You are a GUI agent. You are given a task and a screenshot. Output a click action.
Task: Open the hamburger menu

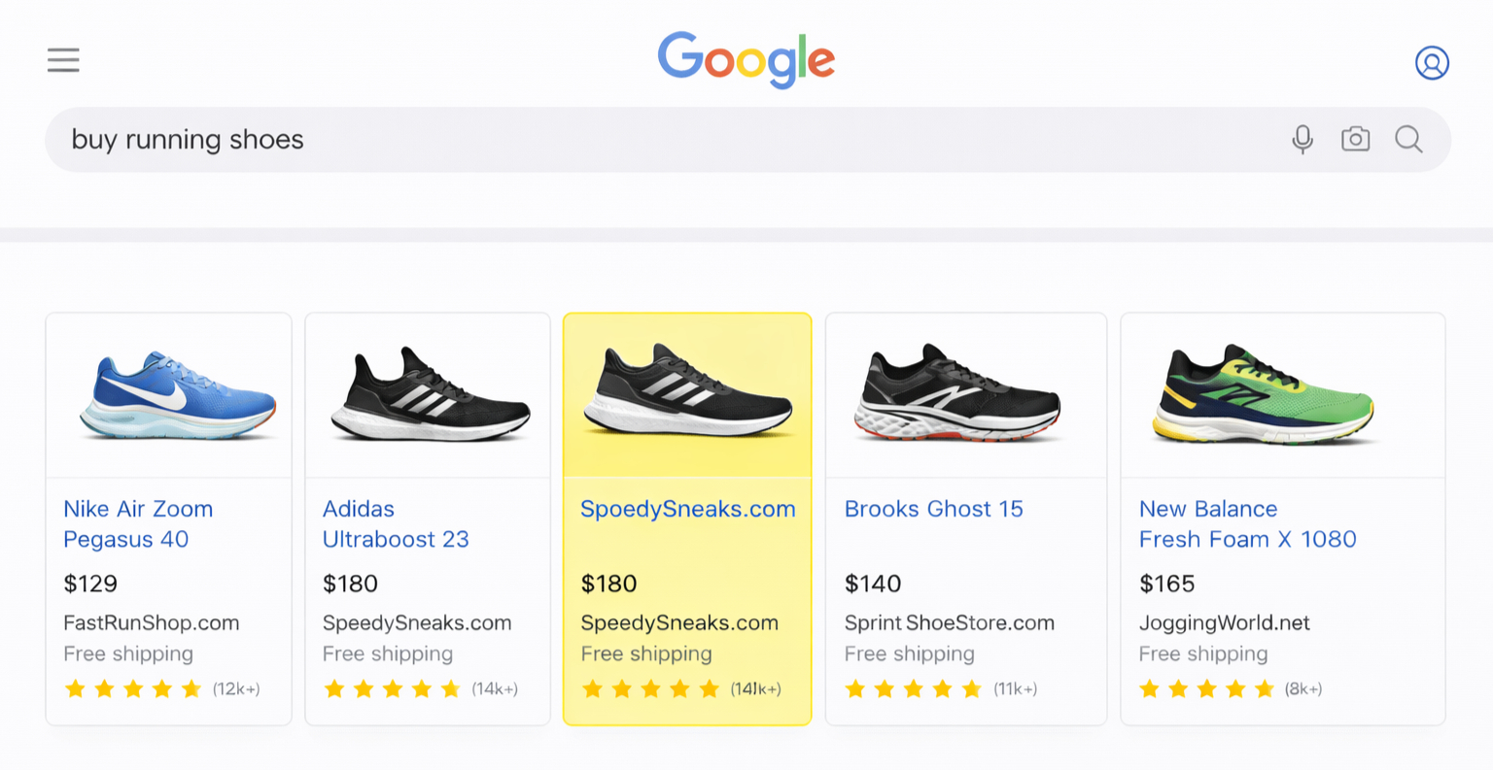coord(63,60)
